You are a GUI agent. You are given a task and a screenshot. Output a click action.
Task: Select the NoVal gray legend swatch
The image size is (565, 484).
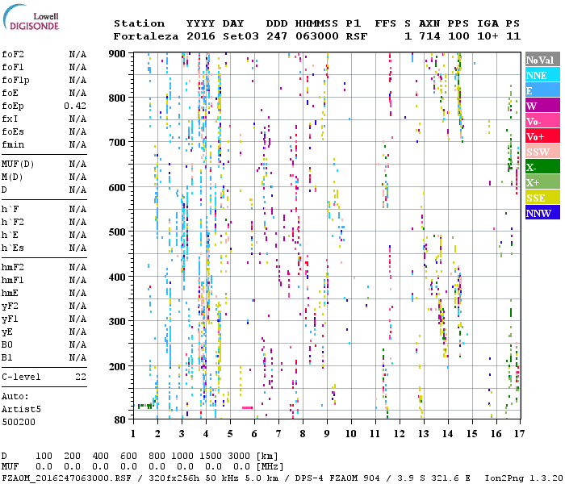542,60
